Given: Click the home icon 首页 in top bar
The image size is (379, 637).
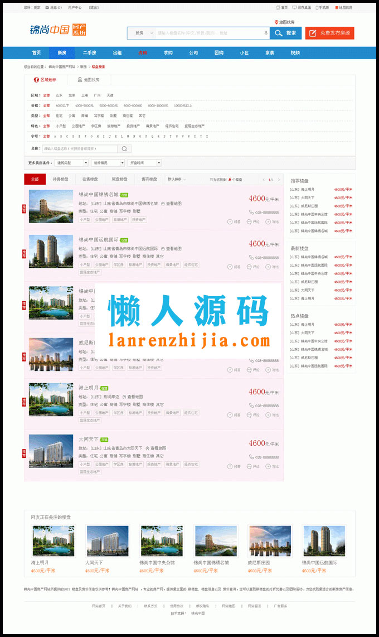Looking at the screenshot, I should point(278,7).
